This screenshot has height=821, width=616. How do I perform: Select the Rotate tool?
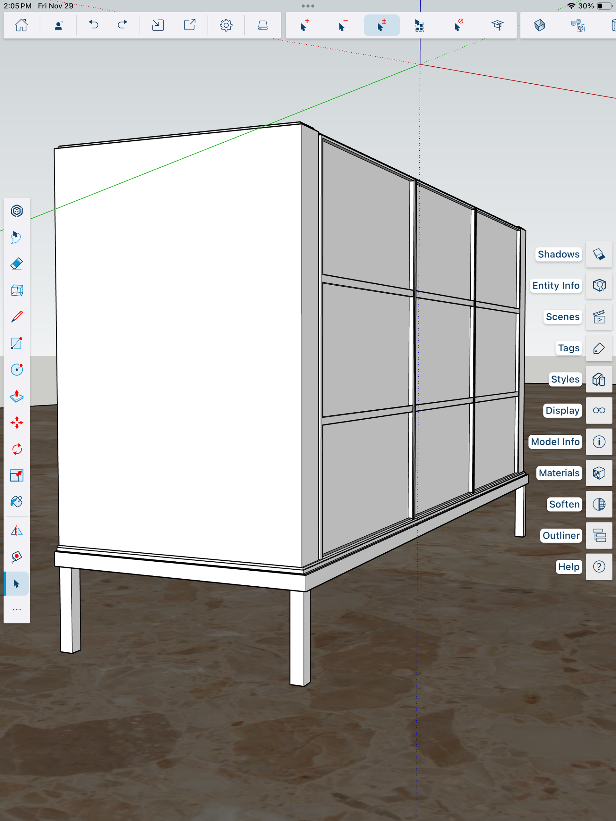pyautogui.click(x=17, y=449)
